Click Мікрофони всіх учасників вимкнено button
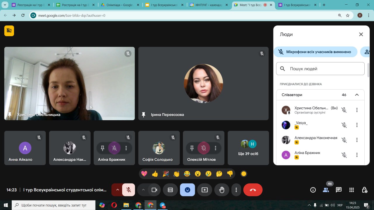This screenshot has width=374, height=210. point(315,52)
